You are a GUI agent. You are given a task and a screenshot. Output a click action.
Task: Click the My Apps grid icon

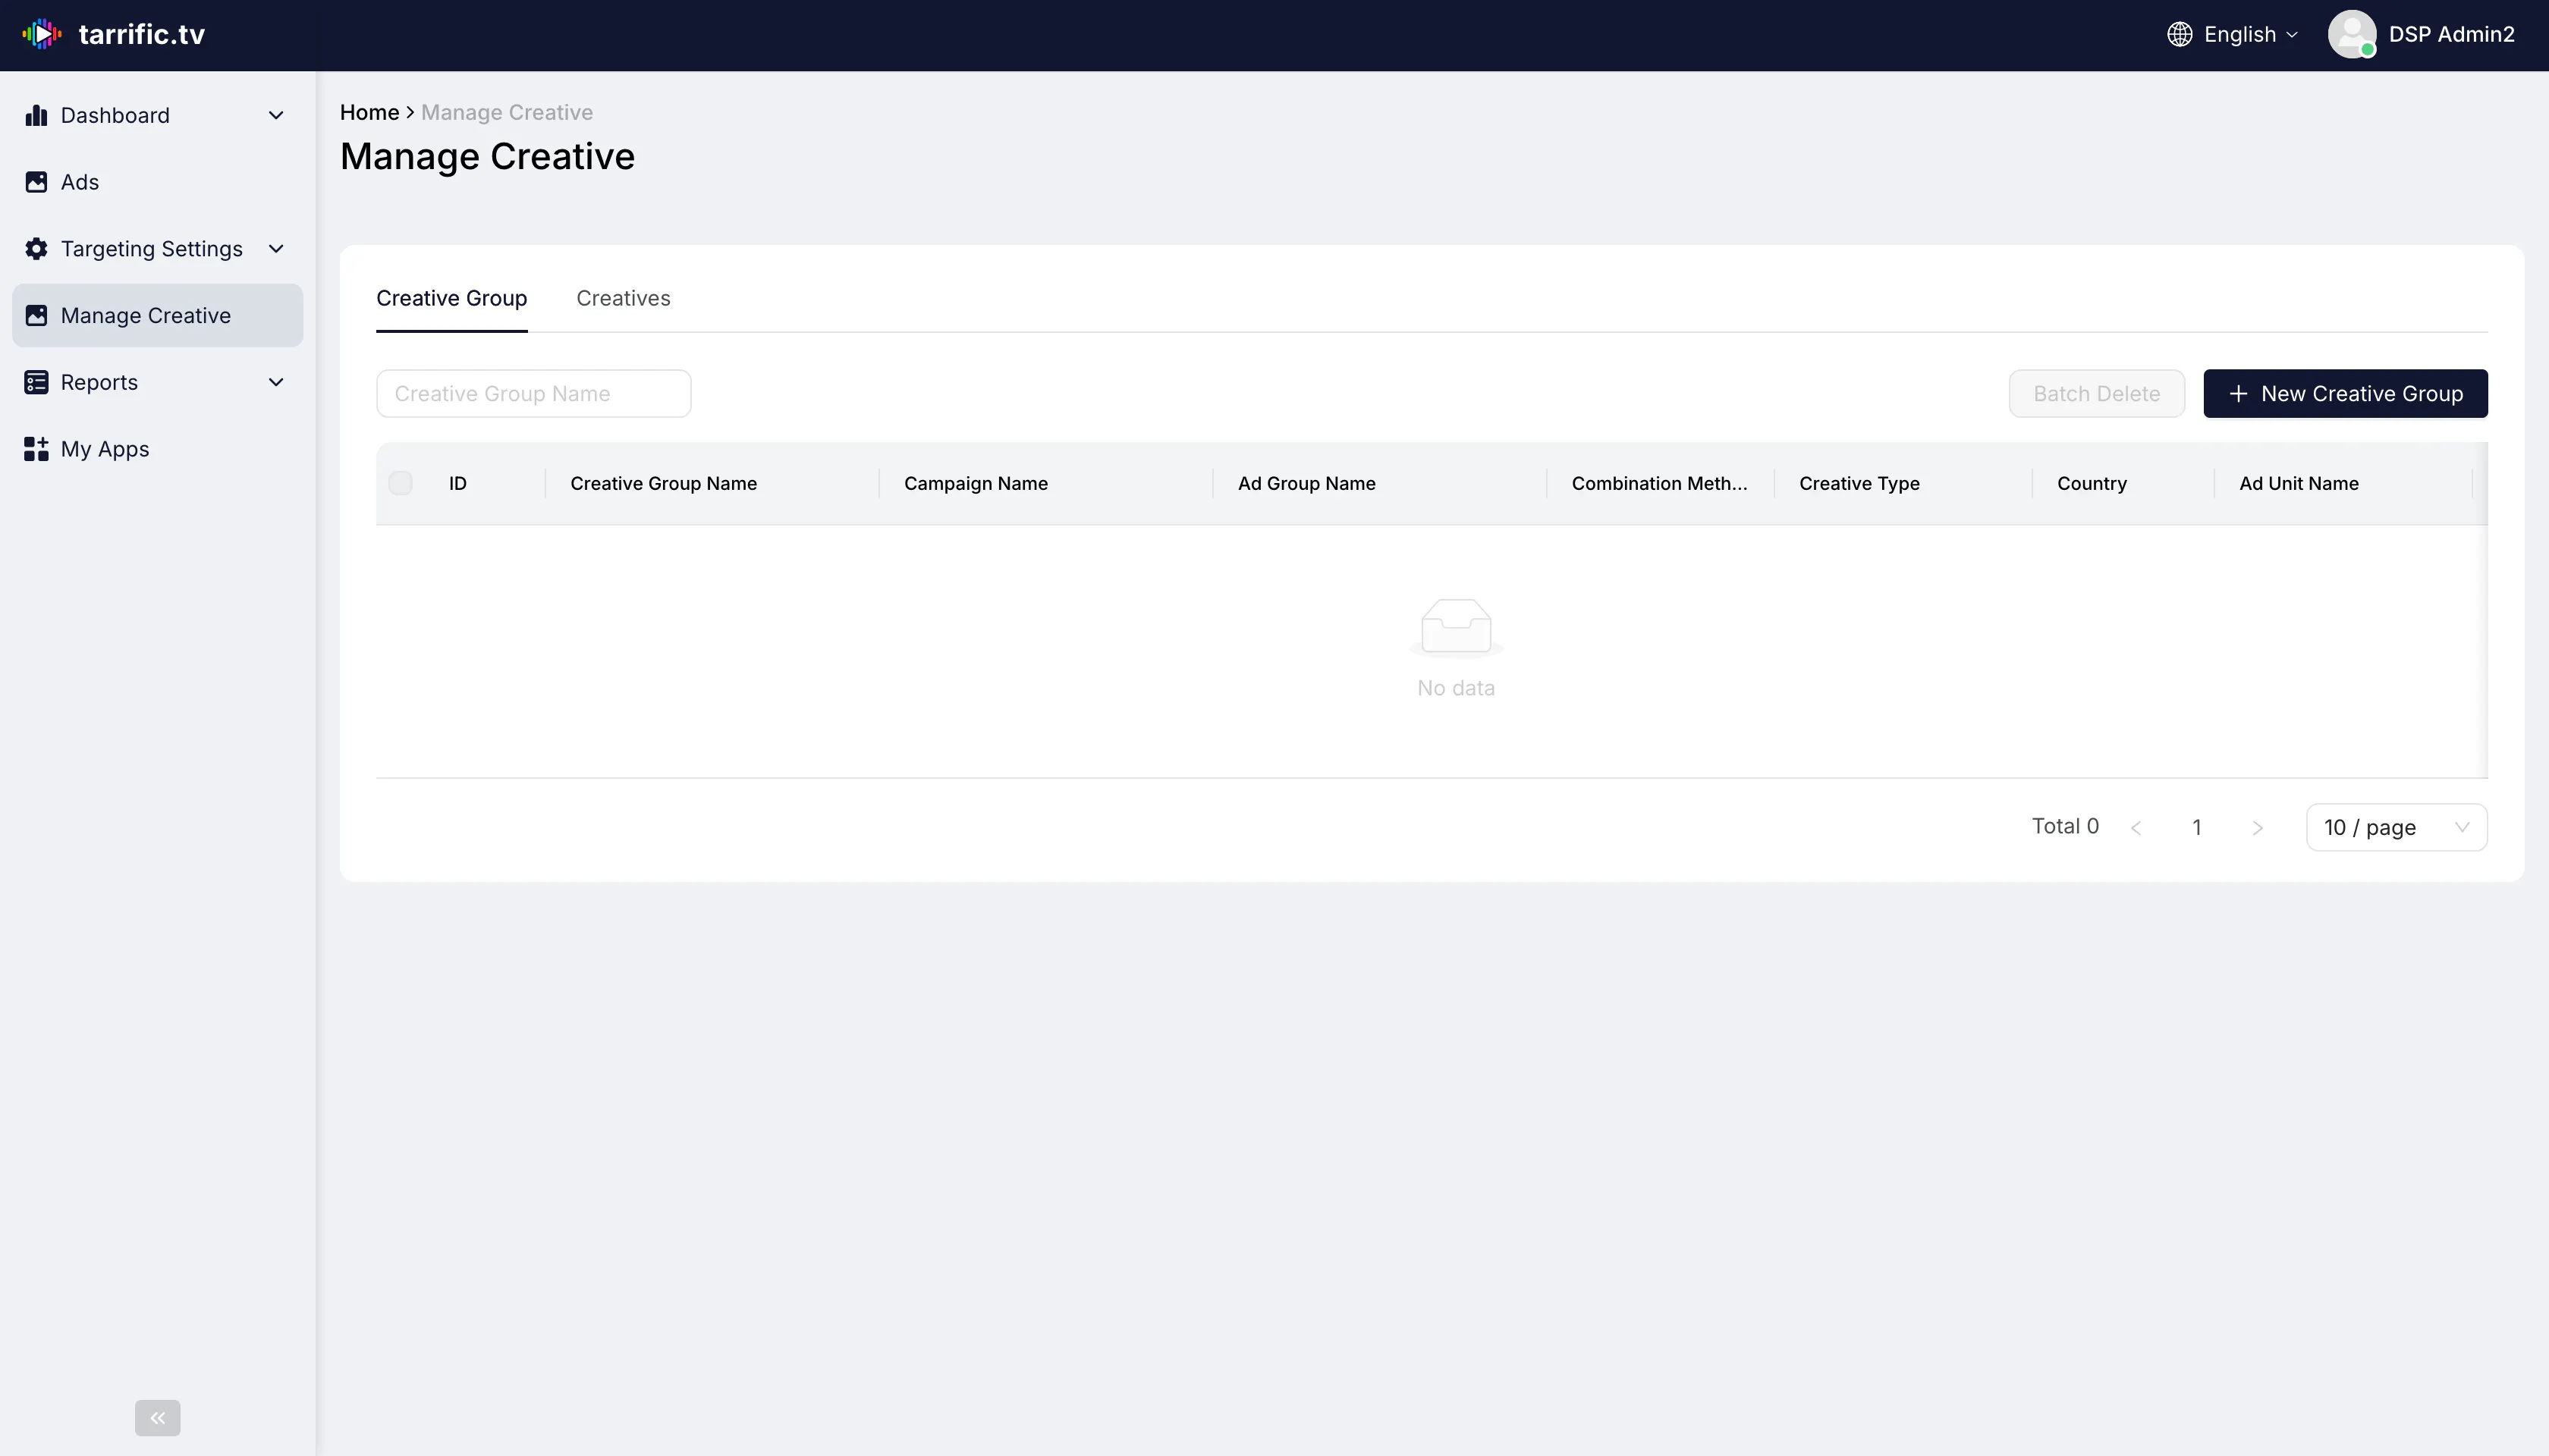coord(36,449)
